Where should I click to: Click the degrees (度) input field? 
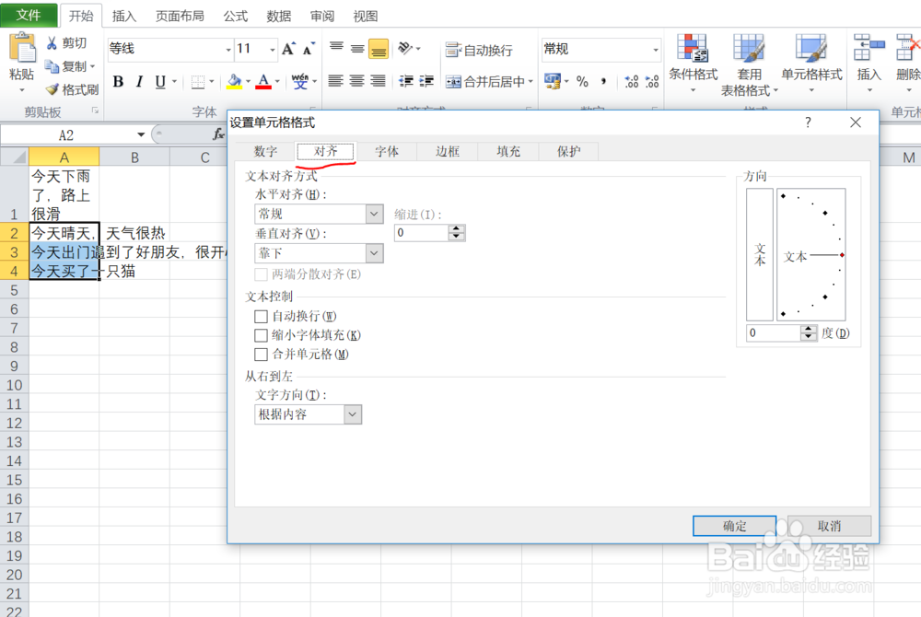(773, 332)
